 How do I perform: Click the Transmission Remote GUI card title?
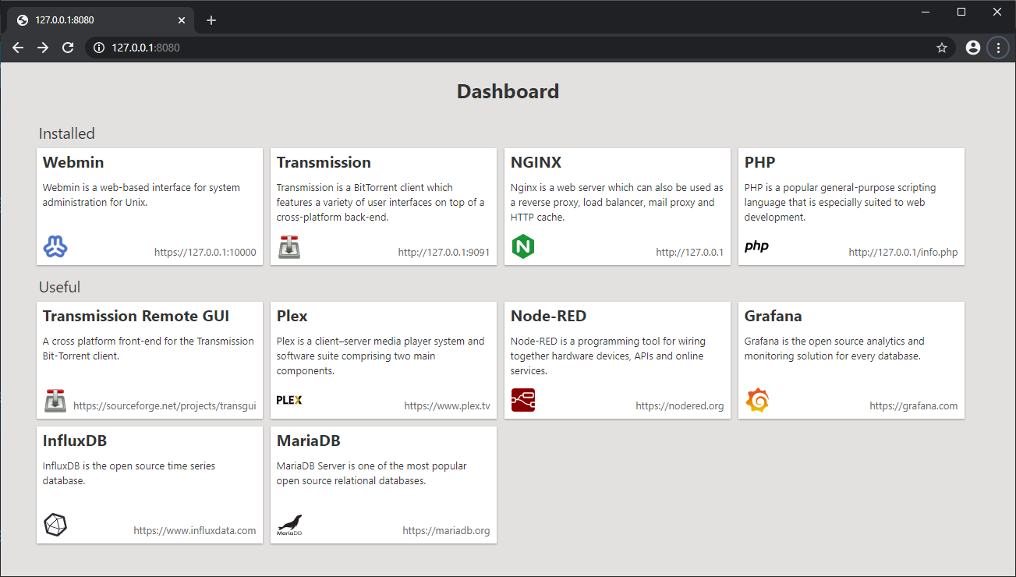(x=136, y=316)
